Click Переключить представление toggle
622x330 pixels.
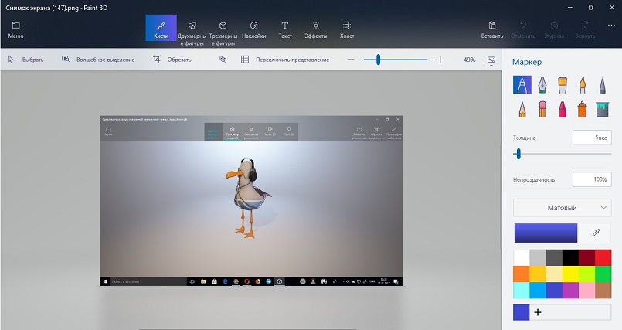[x=285, y=60]
